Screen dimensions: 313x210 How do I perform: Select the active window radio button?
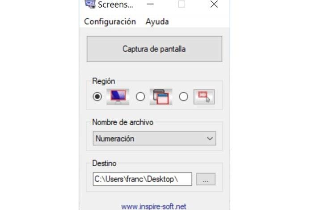140,97
